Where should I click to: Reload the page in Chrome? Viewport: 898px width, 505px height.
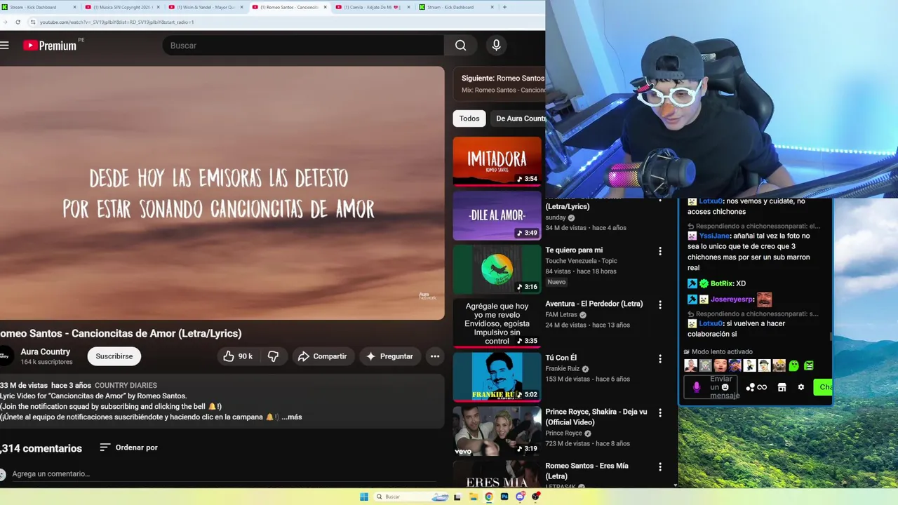18,22
